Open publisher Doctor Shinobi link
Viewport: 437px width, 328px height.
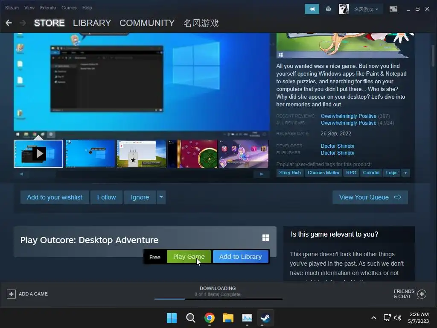(x=337, y=153)
